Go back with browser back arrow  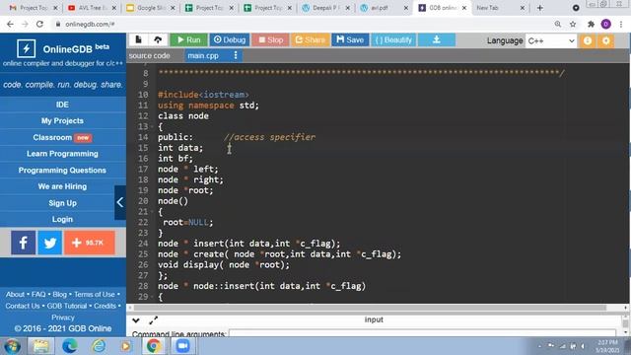10,24
